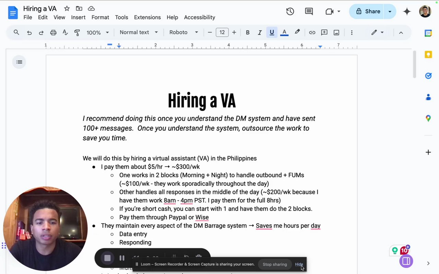Viewport: 439px width, 274px height.
Task: Toggle bold formatting
Action: click(248, 33)
